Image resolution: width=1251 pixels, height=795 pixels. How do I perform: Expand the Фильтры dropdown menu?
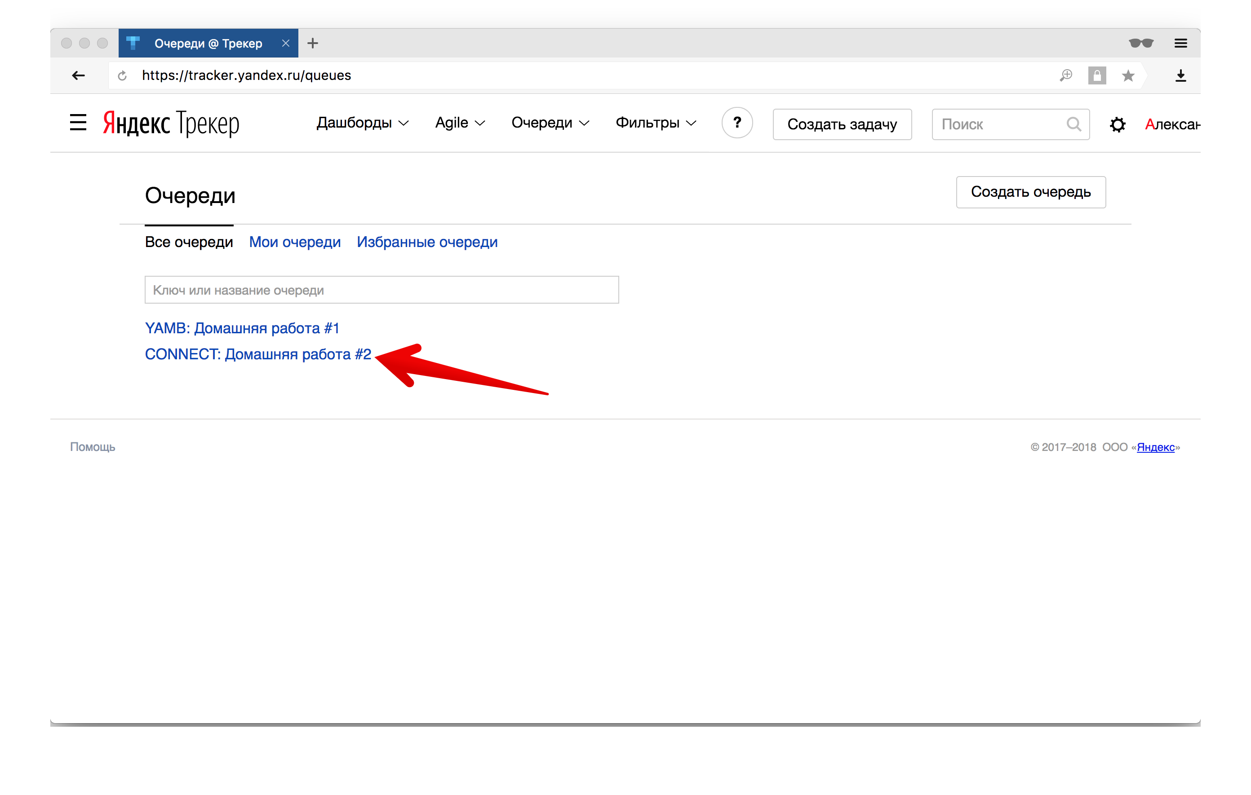656,123
